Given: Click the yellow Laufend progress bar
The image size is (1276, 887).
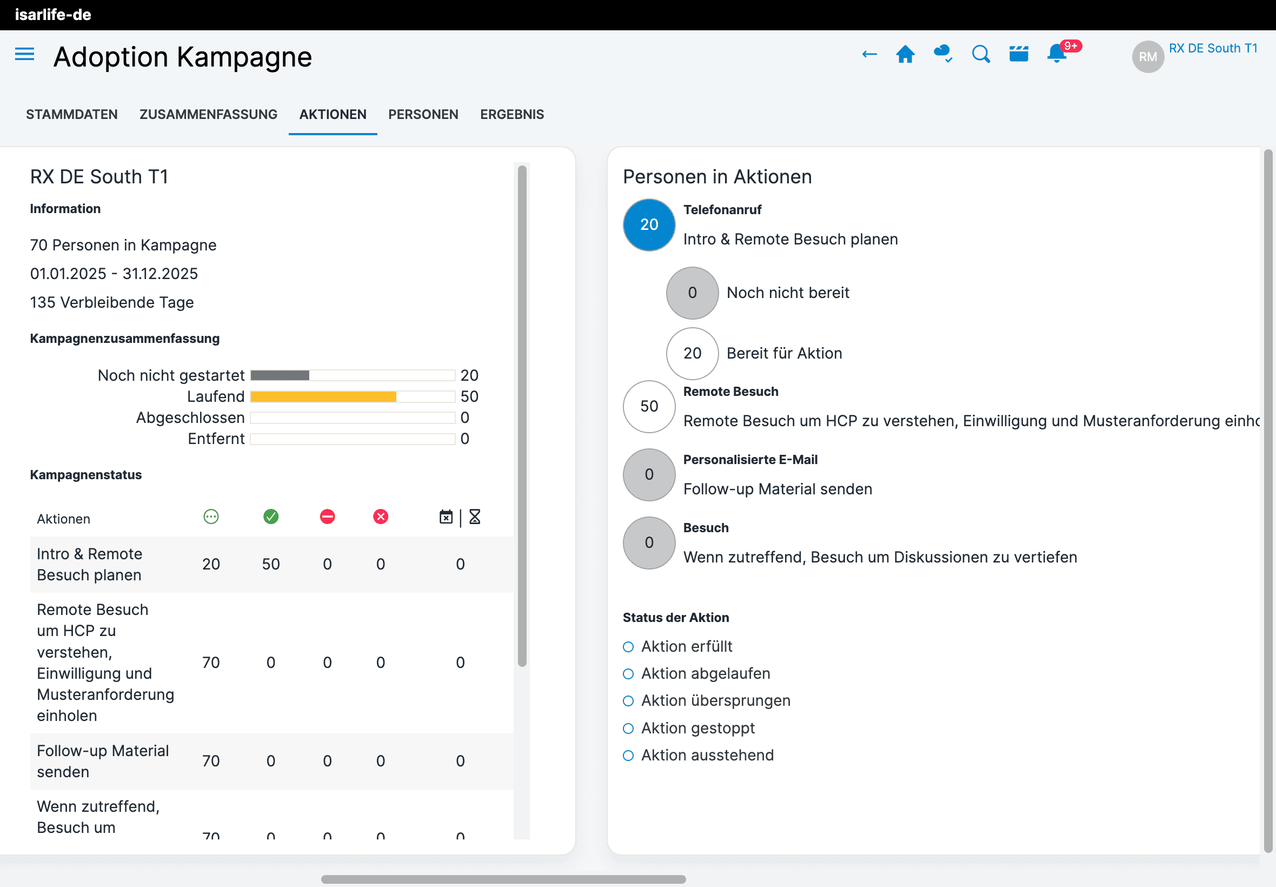Looking at the screenshot, I should 323,397.
